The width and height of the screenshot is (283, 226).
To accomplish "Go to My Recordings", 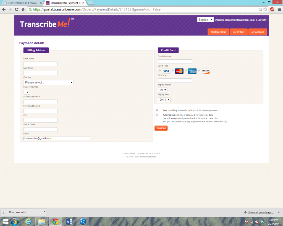I will click(218, 32).
